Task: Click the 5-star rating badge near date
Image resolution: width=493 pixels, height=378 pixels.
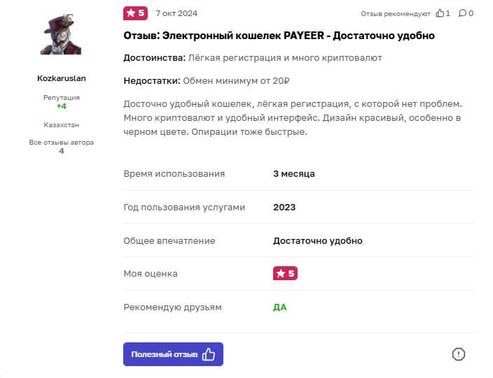Action: pos(135,13)
